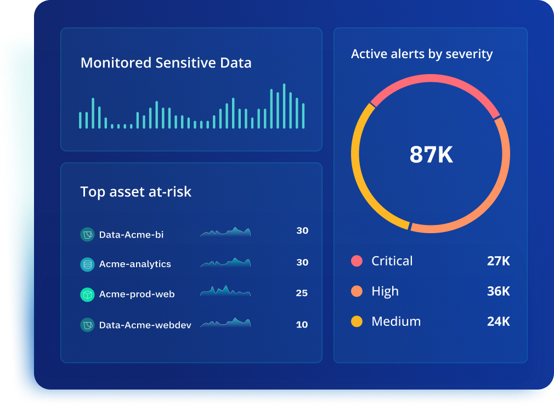Image resolution: width=554 pixels, height=406 pixels.
Task: Open the Monitored Sensitive Data section
Action: click(166, 63)
